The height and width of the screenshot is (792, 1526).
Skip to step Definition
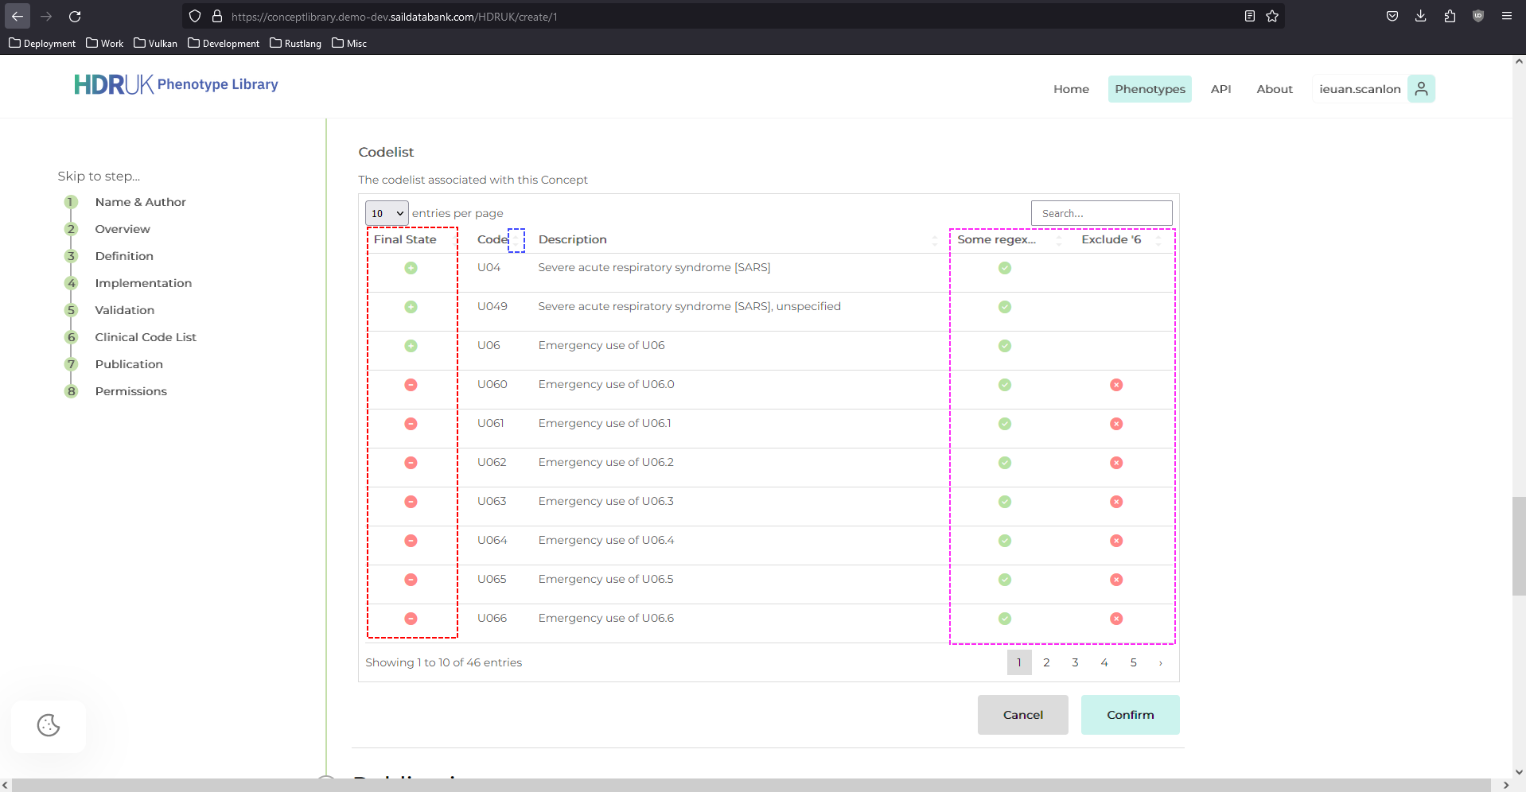tap(124, 256)
